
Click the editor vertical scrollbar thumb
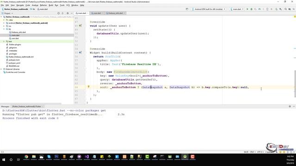click(295, 84)
